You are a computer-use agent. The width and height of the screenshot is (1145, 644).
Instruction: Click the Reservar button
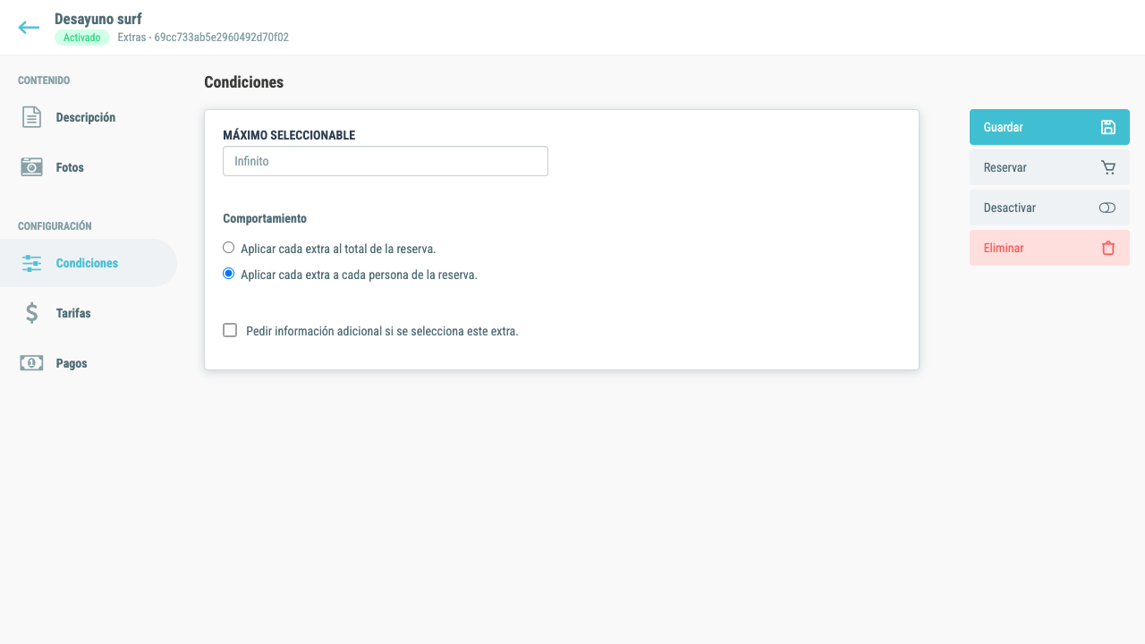tap(1049, 167)
